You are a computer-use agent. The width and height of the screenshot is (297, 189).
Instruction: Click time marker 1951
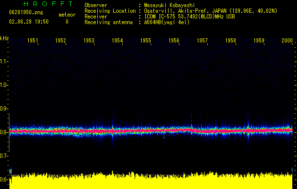[33, 41]
